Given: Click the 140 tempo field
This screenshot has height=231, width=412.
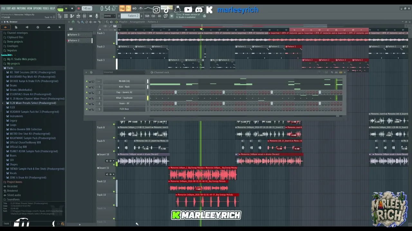Looking at the screenshot, I should click(87, 9).
